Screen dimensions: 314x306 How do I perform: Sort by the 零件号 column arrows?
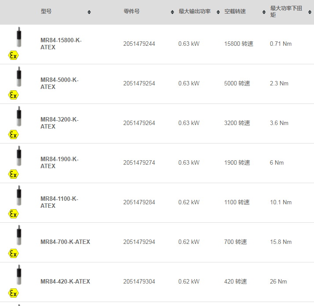click(x=172, y=12)
